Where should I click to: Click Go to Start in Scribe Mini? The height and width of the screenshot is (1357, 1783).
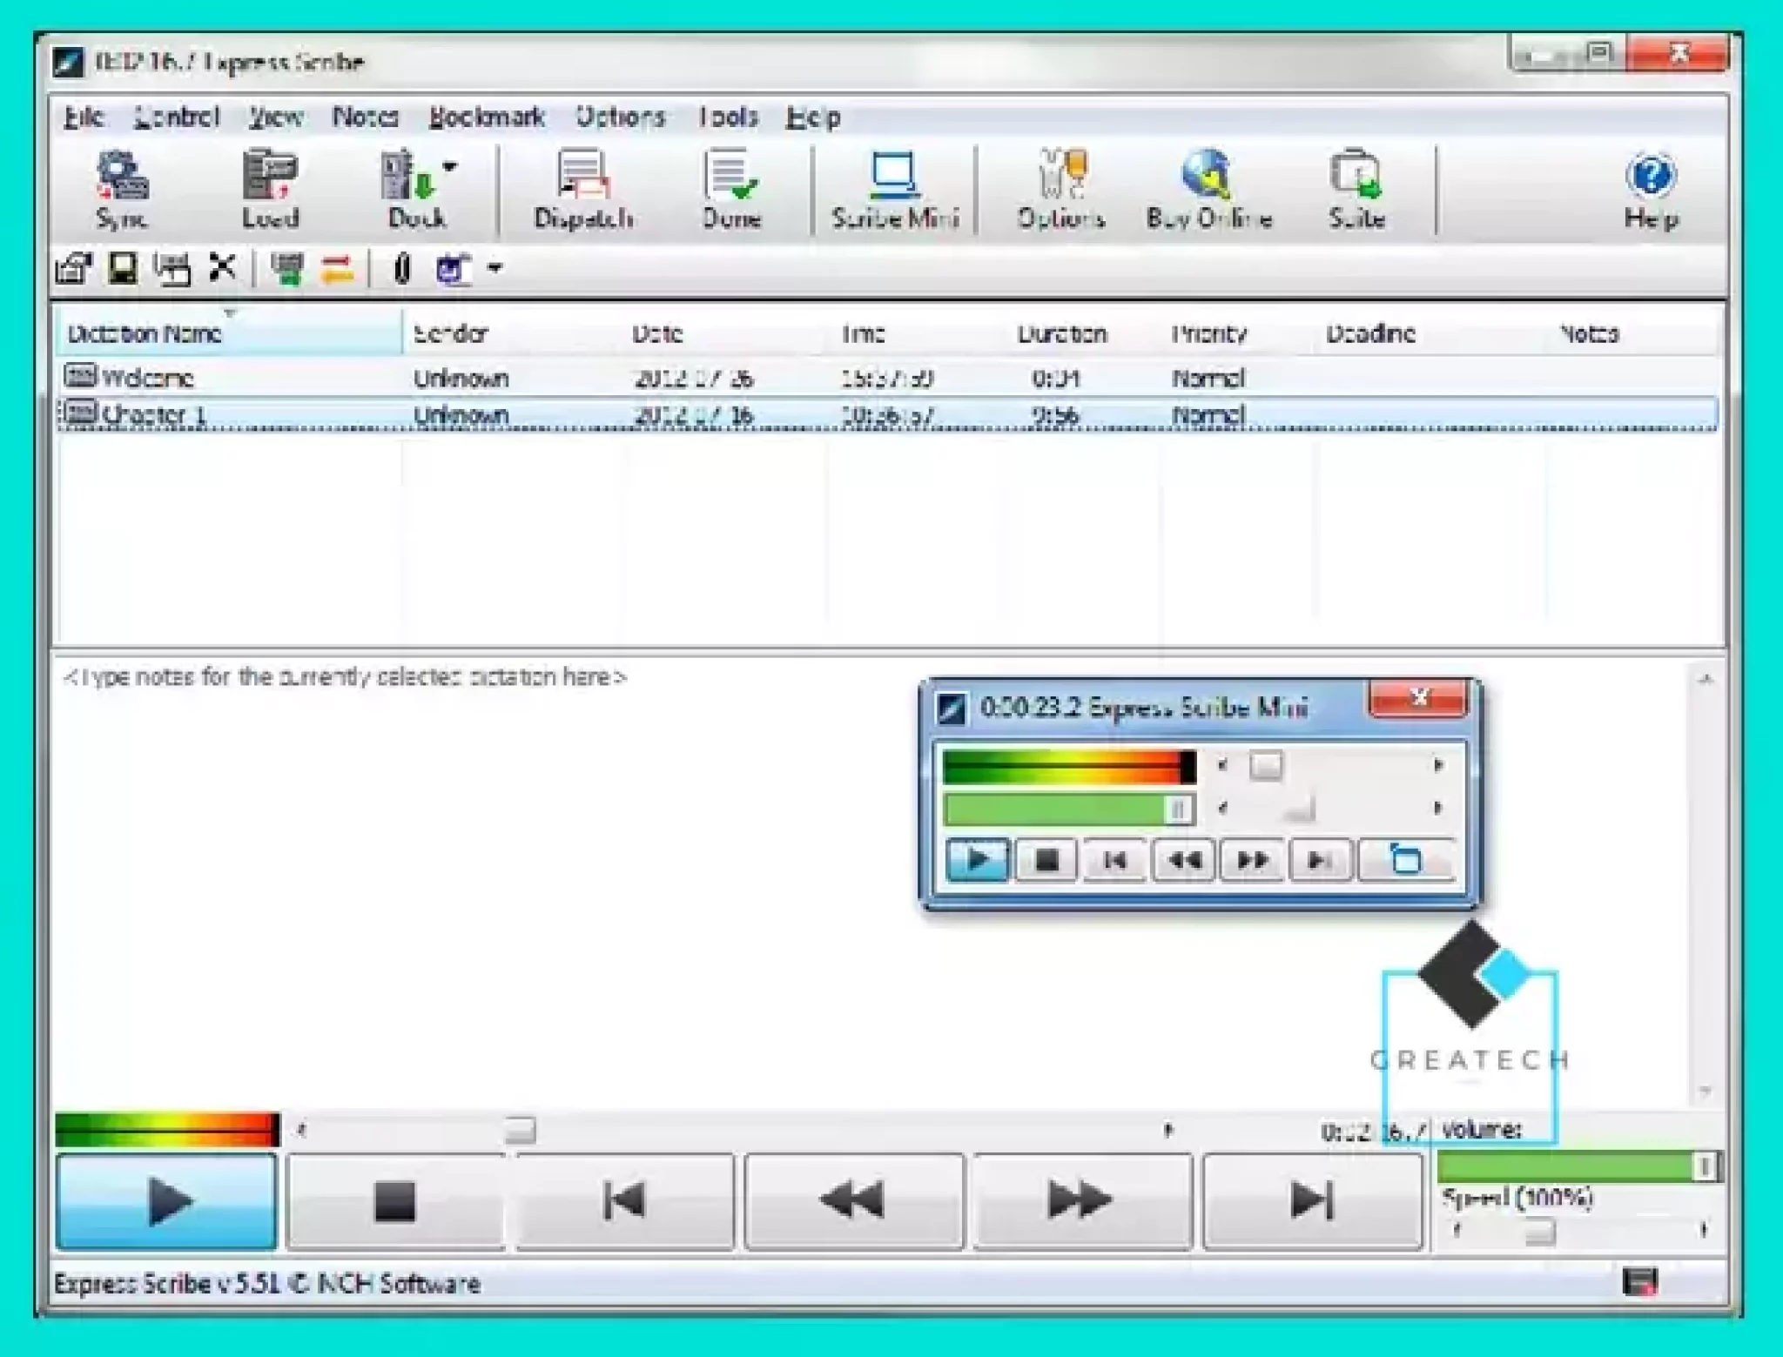pyautogui.click(x=1114, y=860)
